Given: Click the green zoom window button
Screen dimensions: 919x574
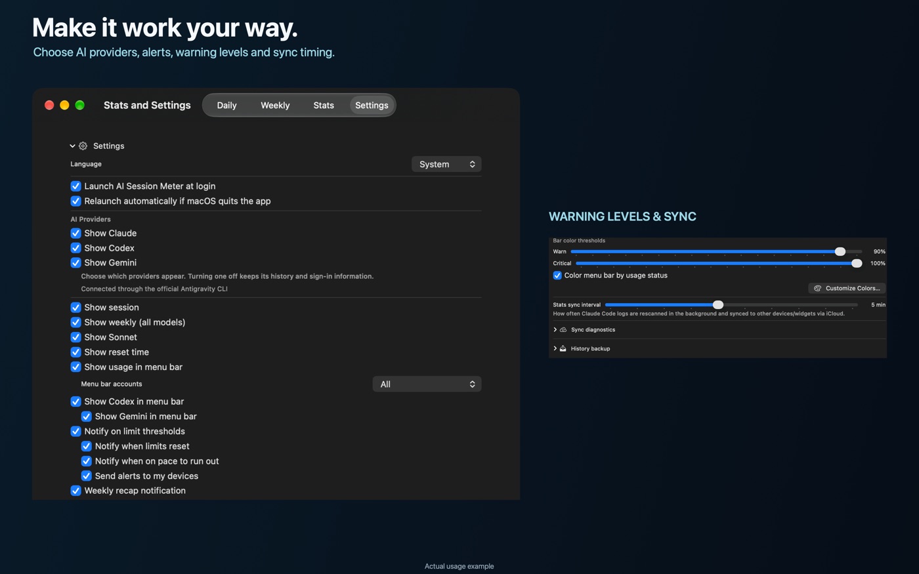Looking at the screenshot, I should (x=79, y=105).
